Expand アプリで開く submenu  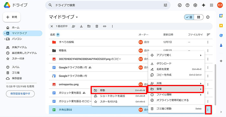[200, 55]
